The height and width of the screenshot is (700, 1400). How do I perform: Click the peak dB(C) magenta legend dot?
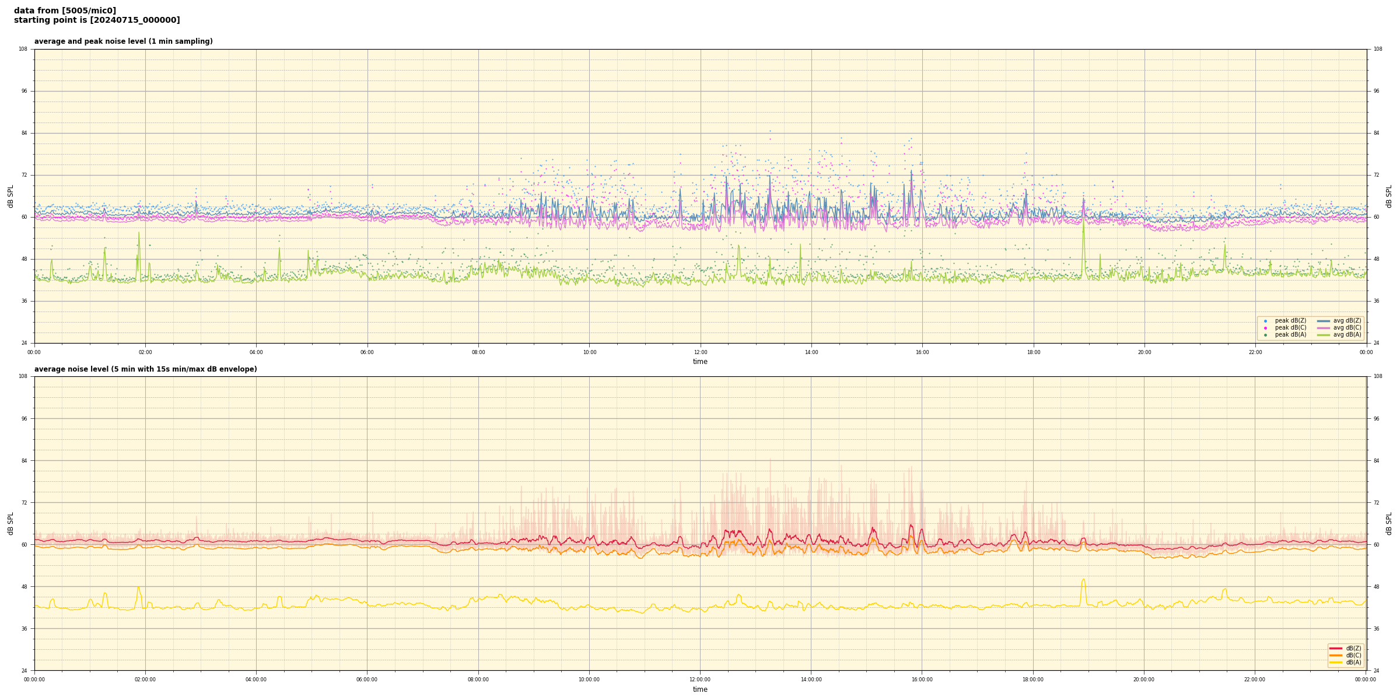point(1265,328)
